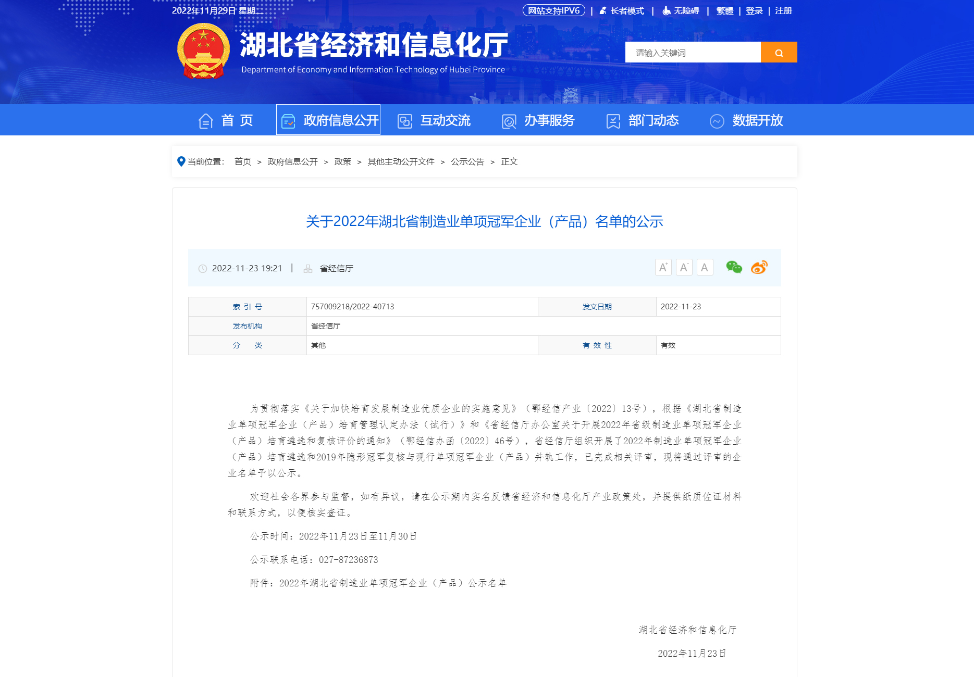Click the site title 湖北省经济和信息化厅
974x677 pixels.
[x=374, y=44]
